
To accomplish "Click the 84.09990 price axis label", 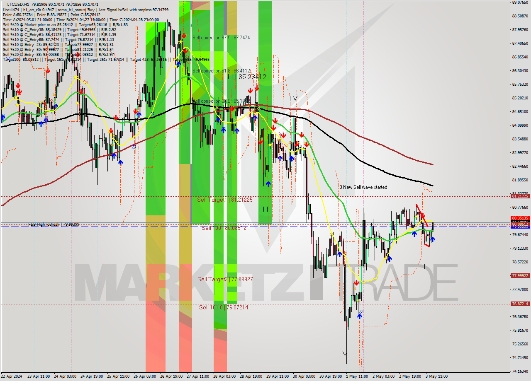I will click(x=520, y=125).
